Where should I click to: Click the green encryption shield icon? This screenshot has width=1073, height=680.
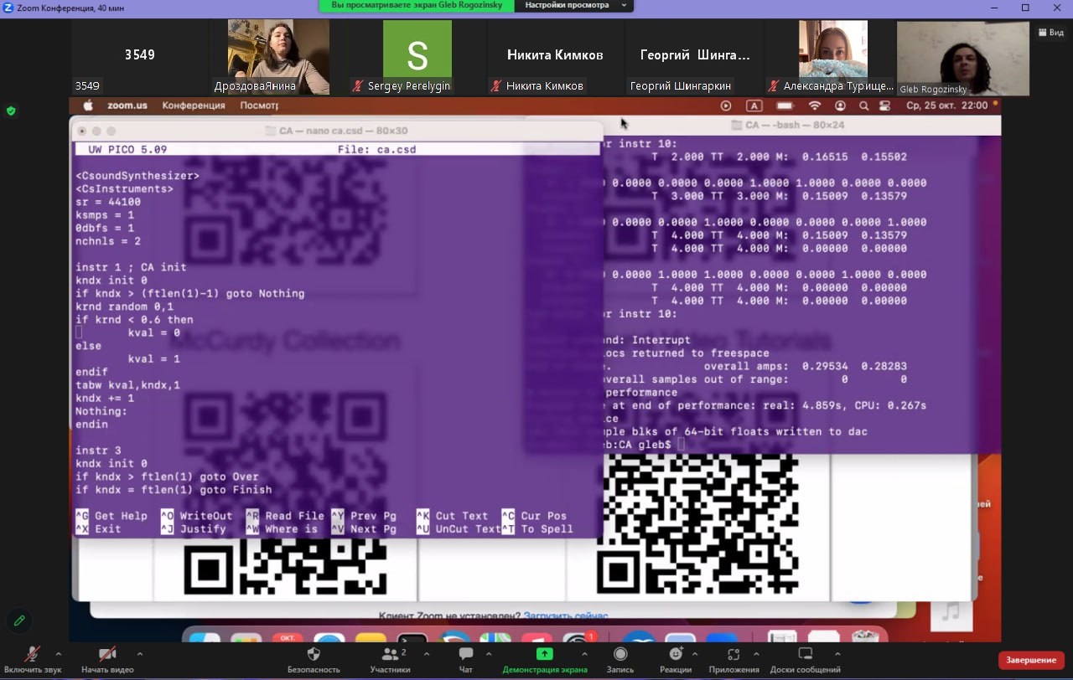click(11, 111)
